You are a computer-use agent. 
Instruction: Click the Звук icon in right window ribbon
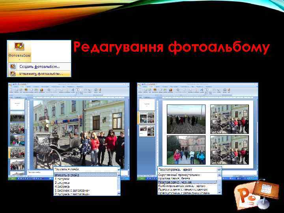pyautogui.click(x=229, y=90)
